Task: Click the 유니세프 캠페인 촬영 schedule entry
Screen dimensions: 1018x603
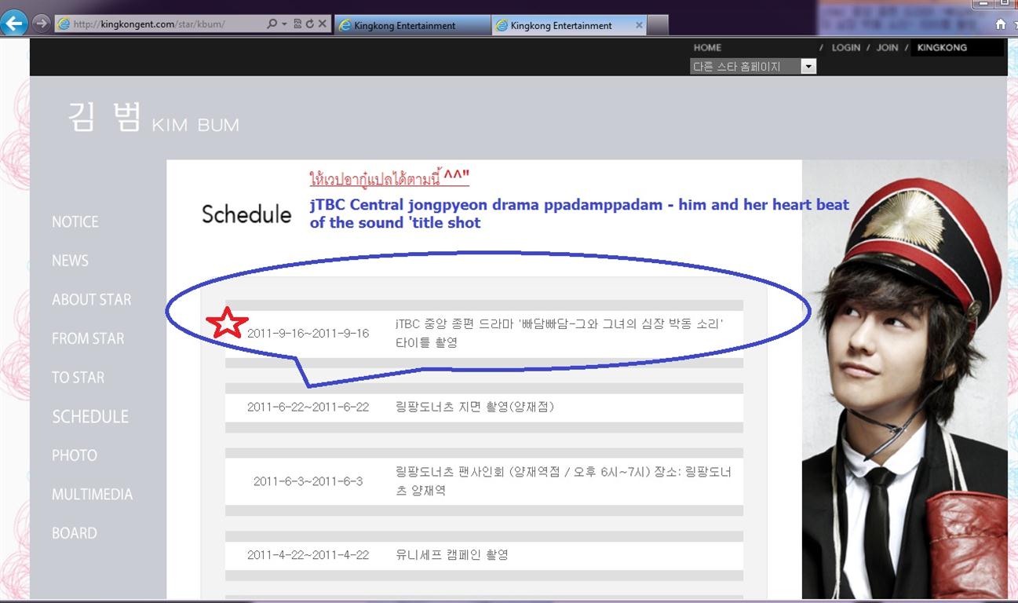Action: (452, 555)
